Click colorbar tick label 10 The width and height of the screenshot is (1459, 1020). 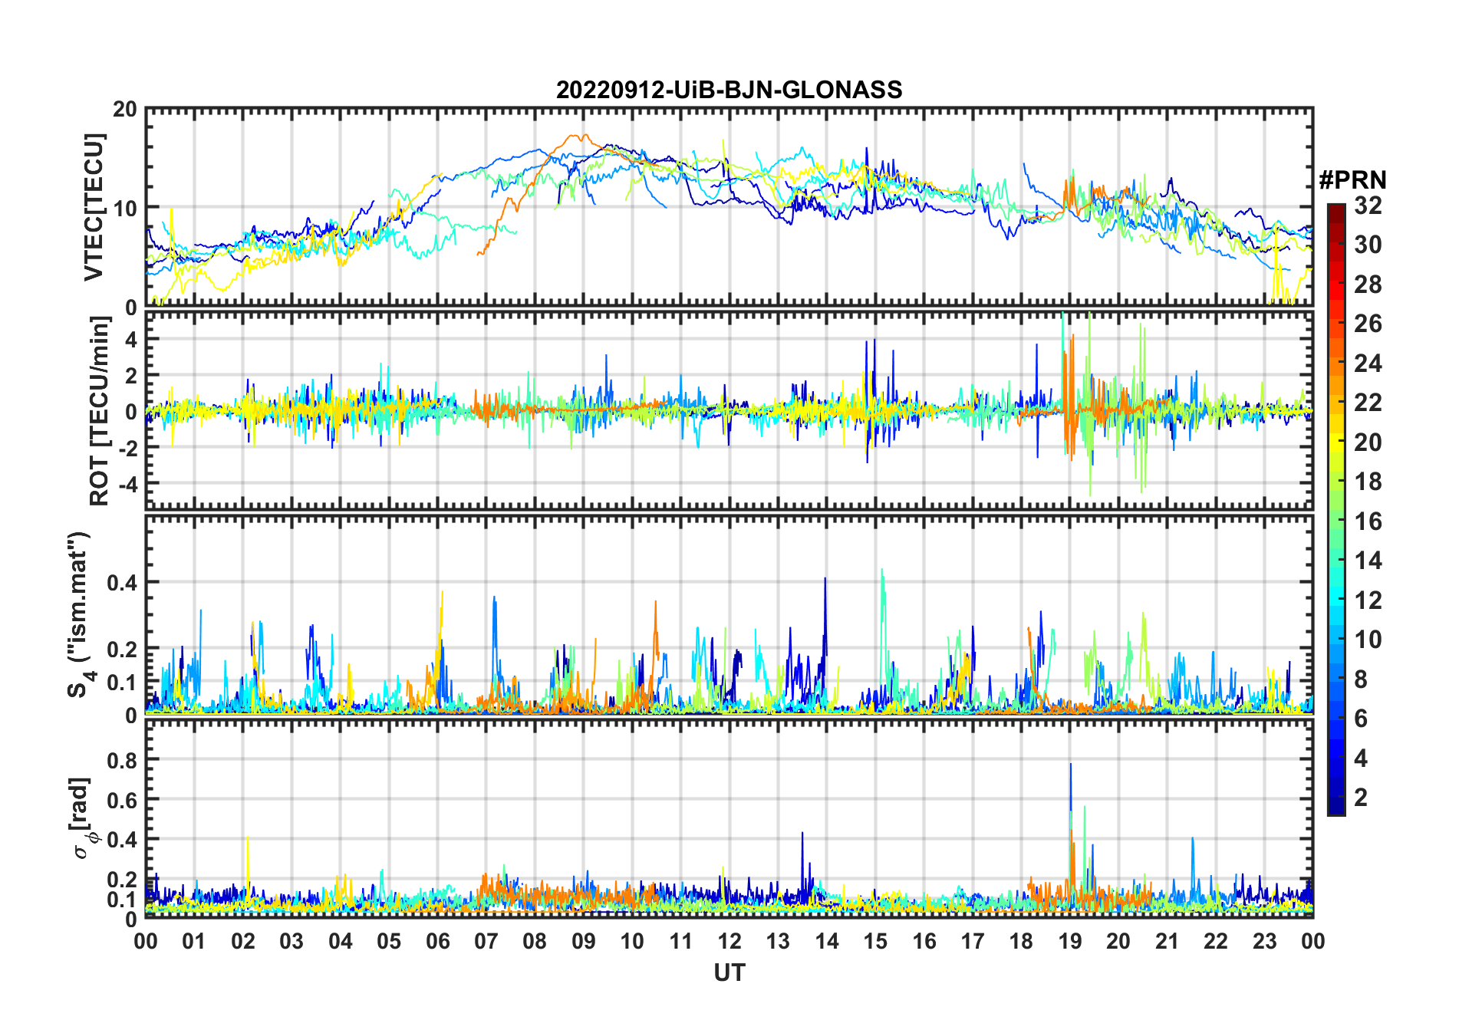pyautogui.click(x=1368, y=640)
